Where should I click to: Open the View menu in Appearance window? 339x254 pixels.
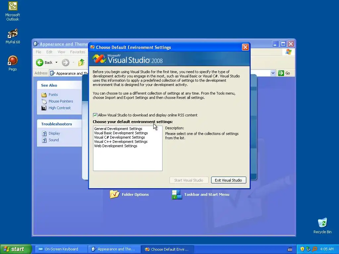pos(61,52)
